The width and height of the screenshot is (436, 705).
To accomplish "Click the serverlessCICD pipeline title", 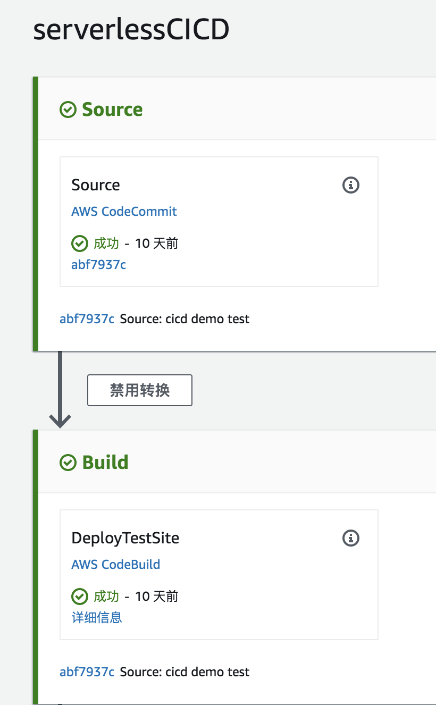I will [x=131, y=30].
